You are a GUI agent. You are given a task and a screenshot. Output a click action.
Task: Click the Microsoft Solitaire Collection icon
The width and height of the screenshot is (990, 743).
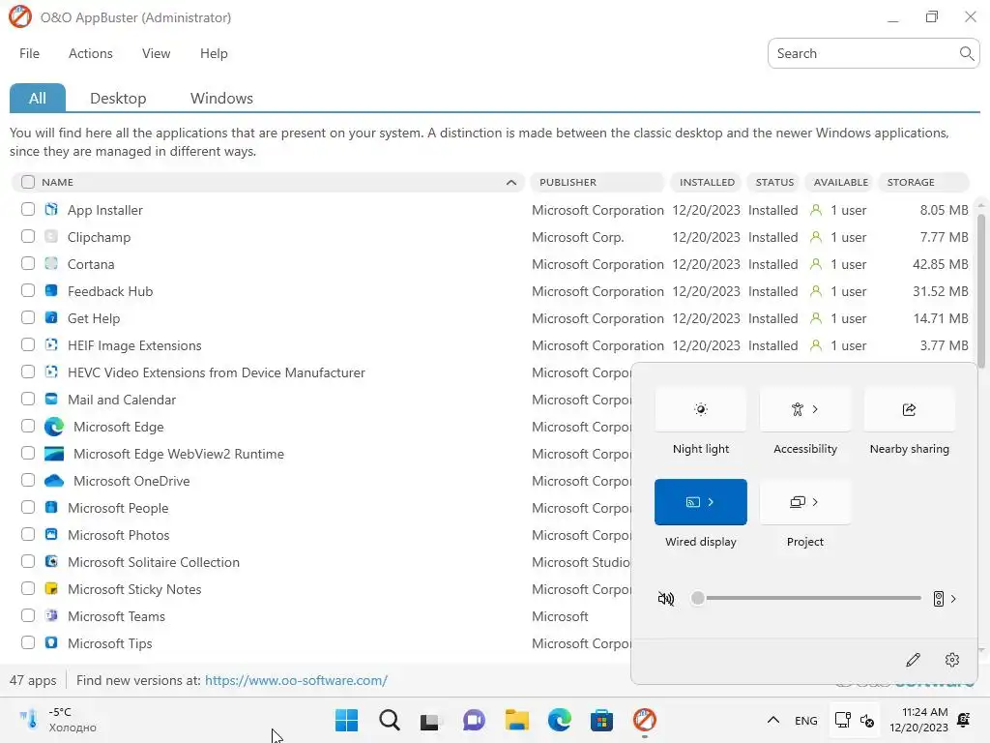click(x=51, y=562)
